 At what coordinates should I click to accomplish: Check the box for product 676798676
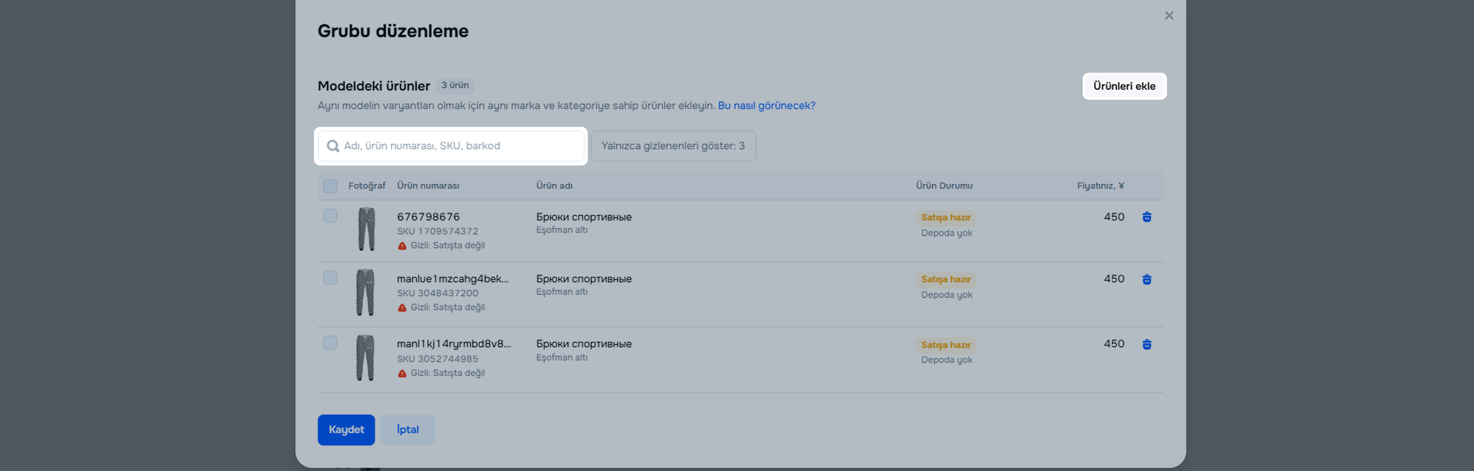pos(330,216)
